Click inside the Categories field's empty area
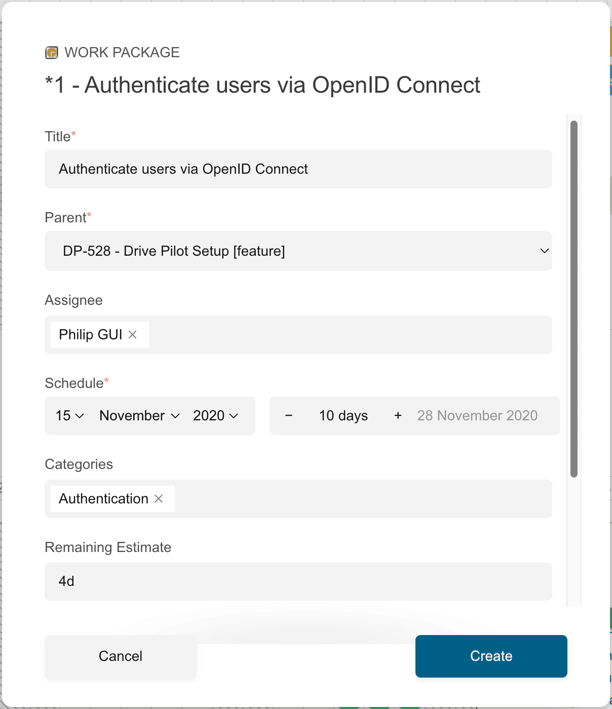 362,499
